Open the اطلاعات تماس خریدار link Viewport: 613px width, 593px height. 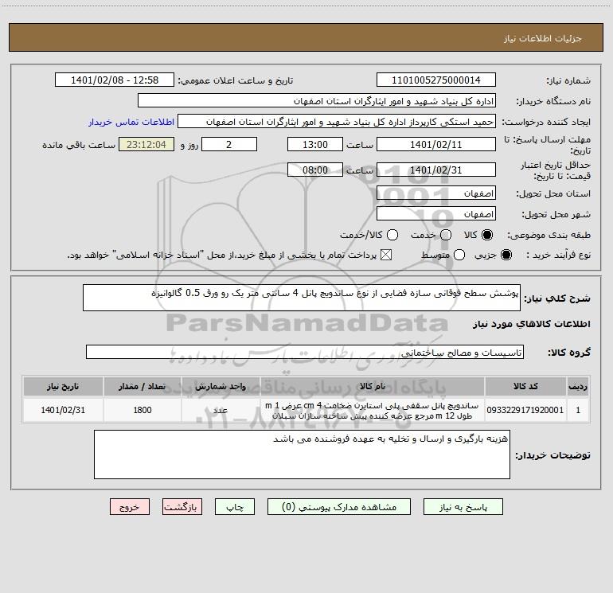click(131, 122)
